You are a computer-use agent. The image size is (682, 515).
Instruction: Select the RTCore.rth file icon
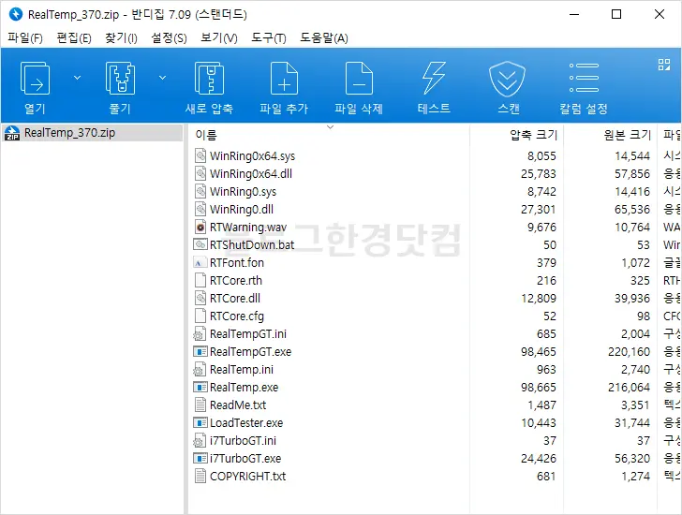tap(200, 280)
